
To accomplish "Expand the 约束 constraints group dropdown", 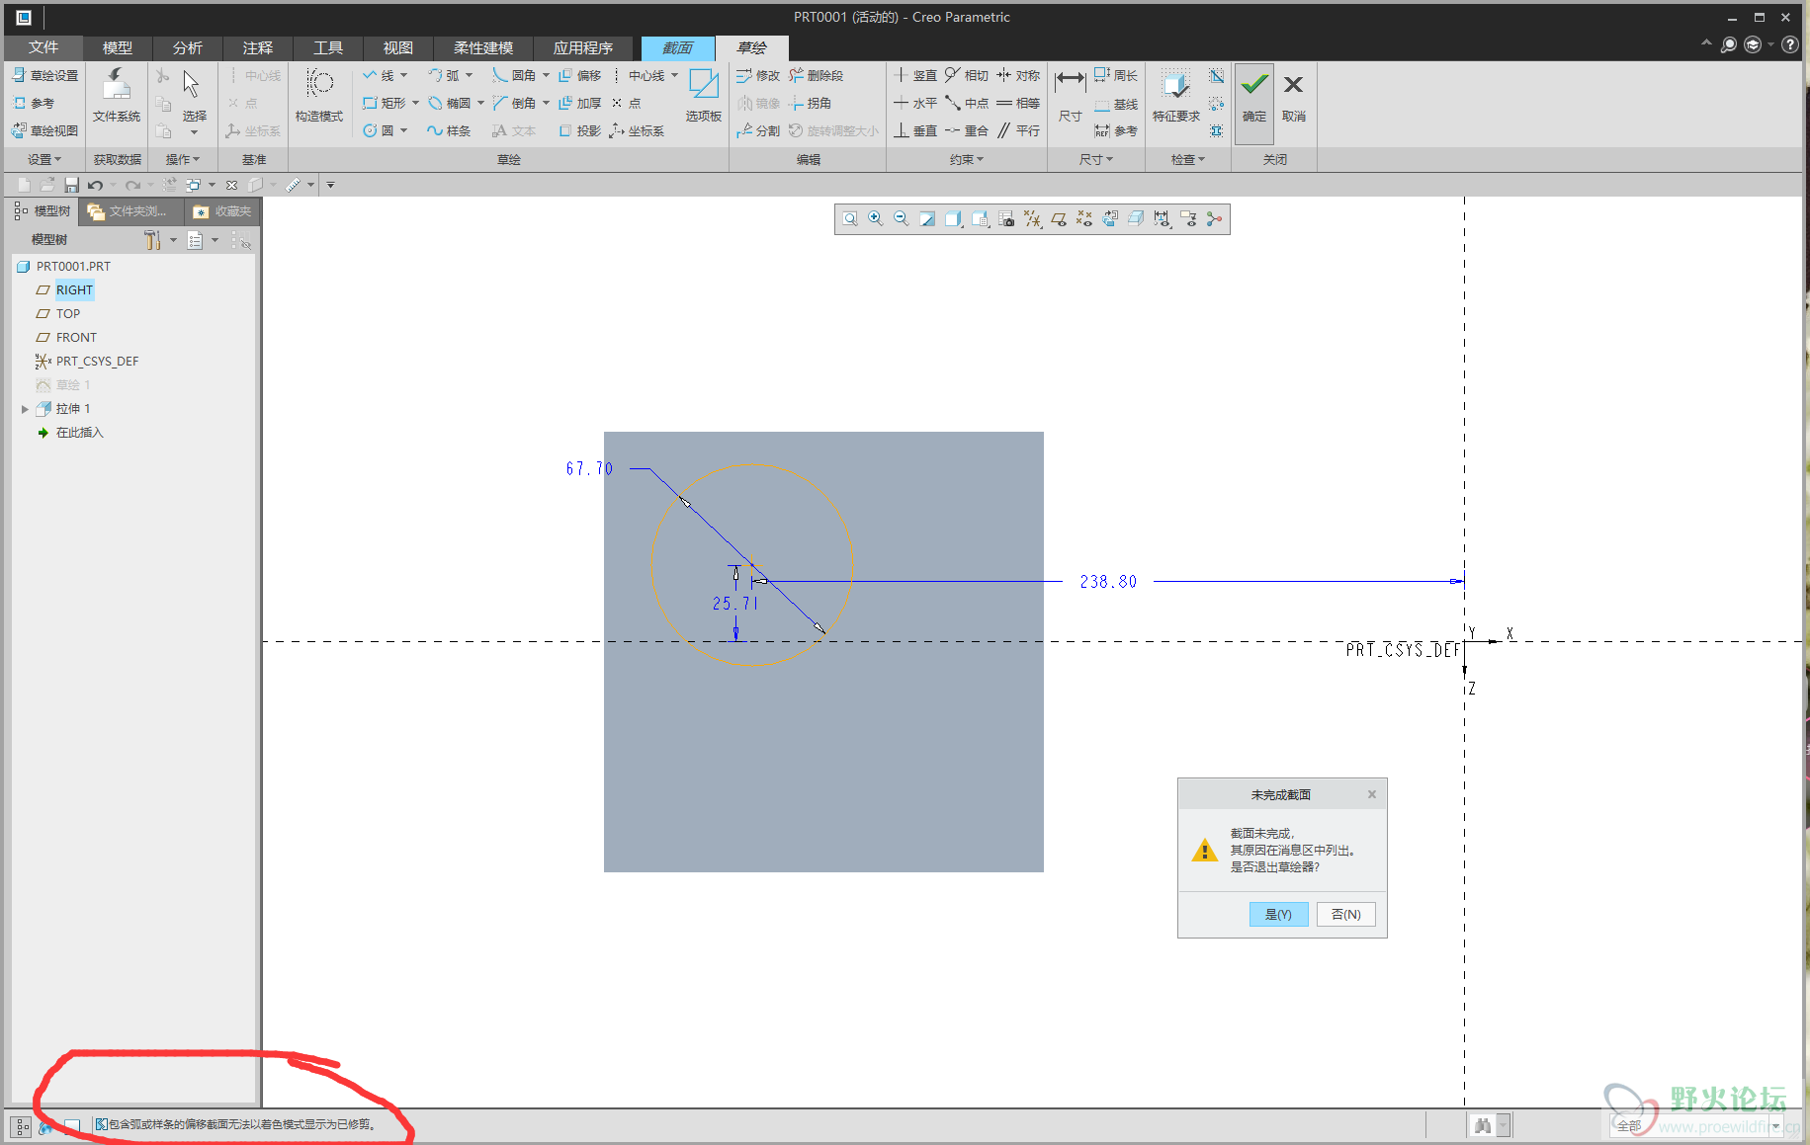I will click(966, 159).
